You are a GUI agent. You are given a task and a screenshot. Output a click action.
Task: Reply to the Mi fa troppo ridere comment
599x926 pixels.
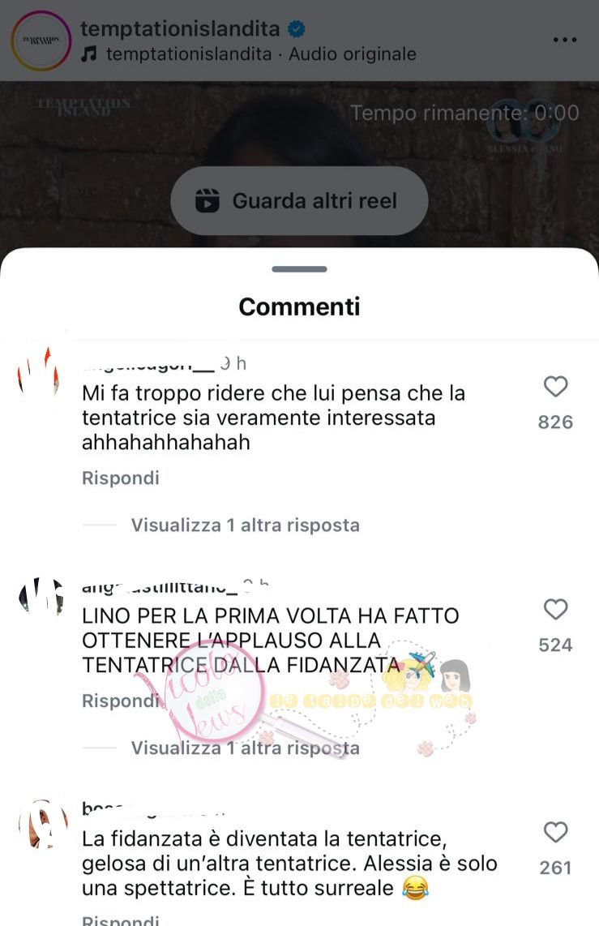pos(121,478)
